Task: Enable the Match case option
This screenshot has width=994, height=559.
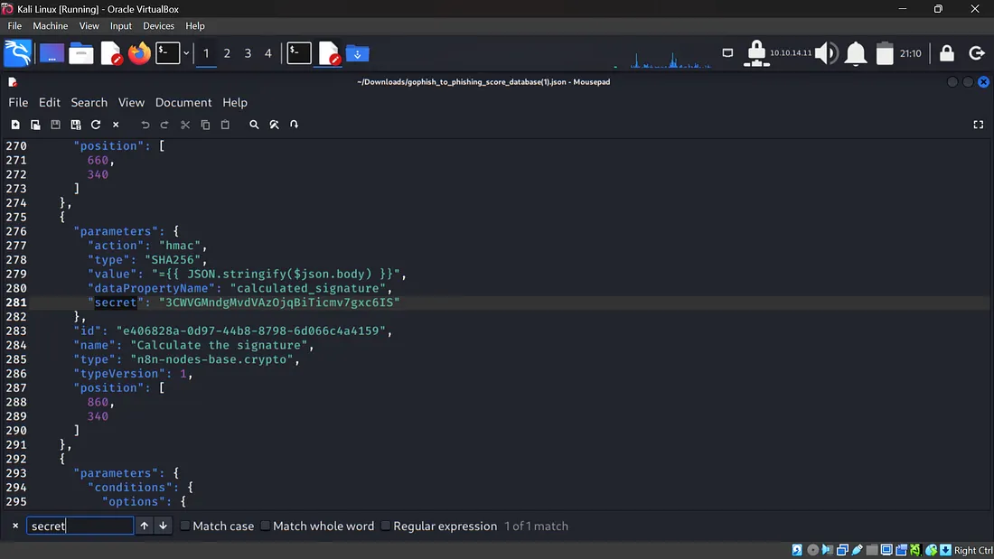Action: click(x=185, y=526)
